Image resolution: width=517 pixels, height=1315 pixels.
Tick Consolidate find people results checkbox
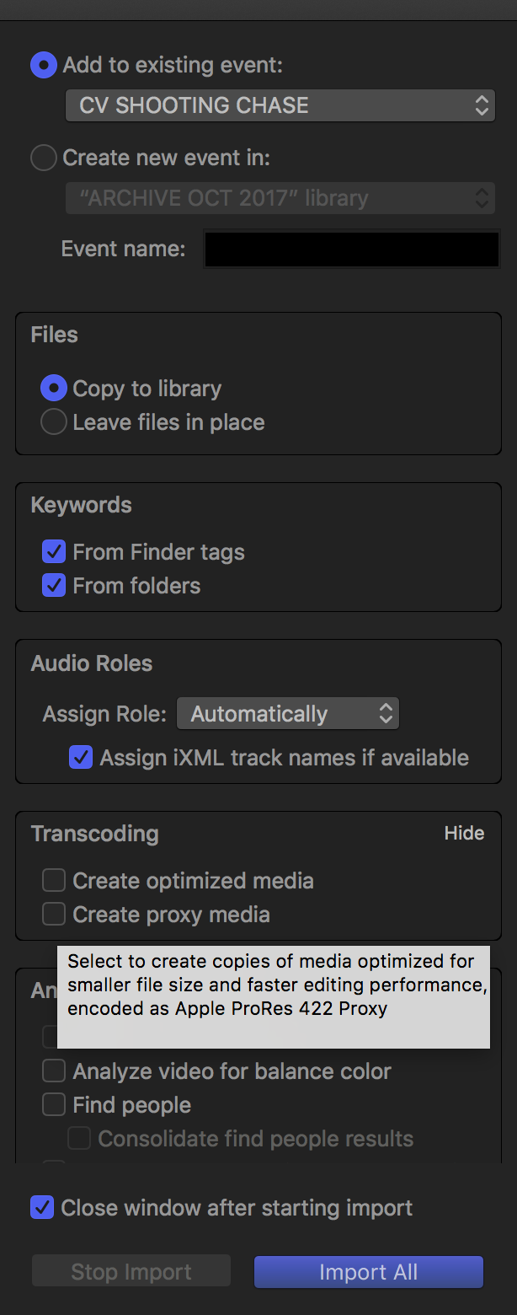coord(79,1139)
